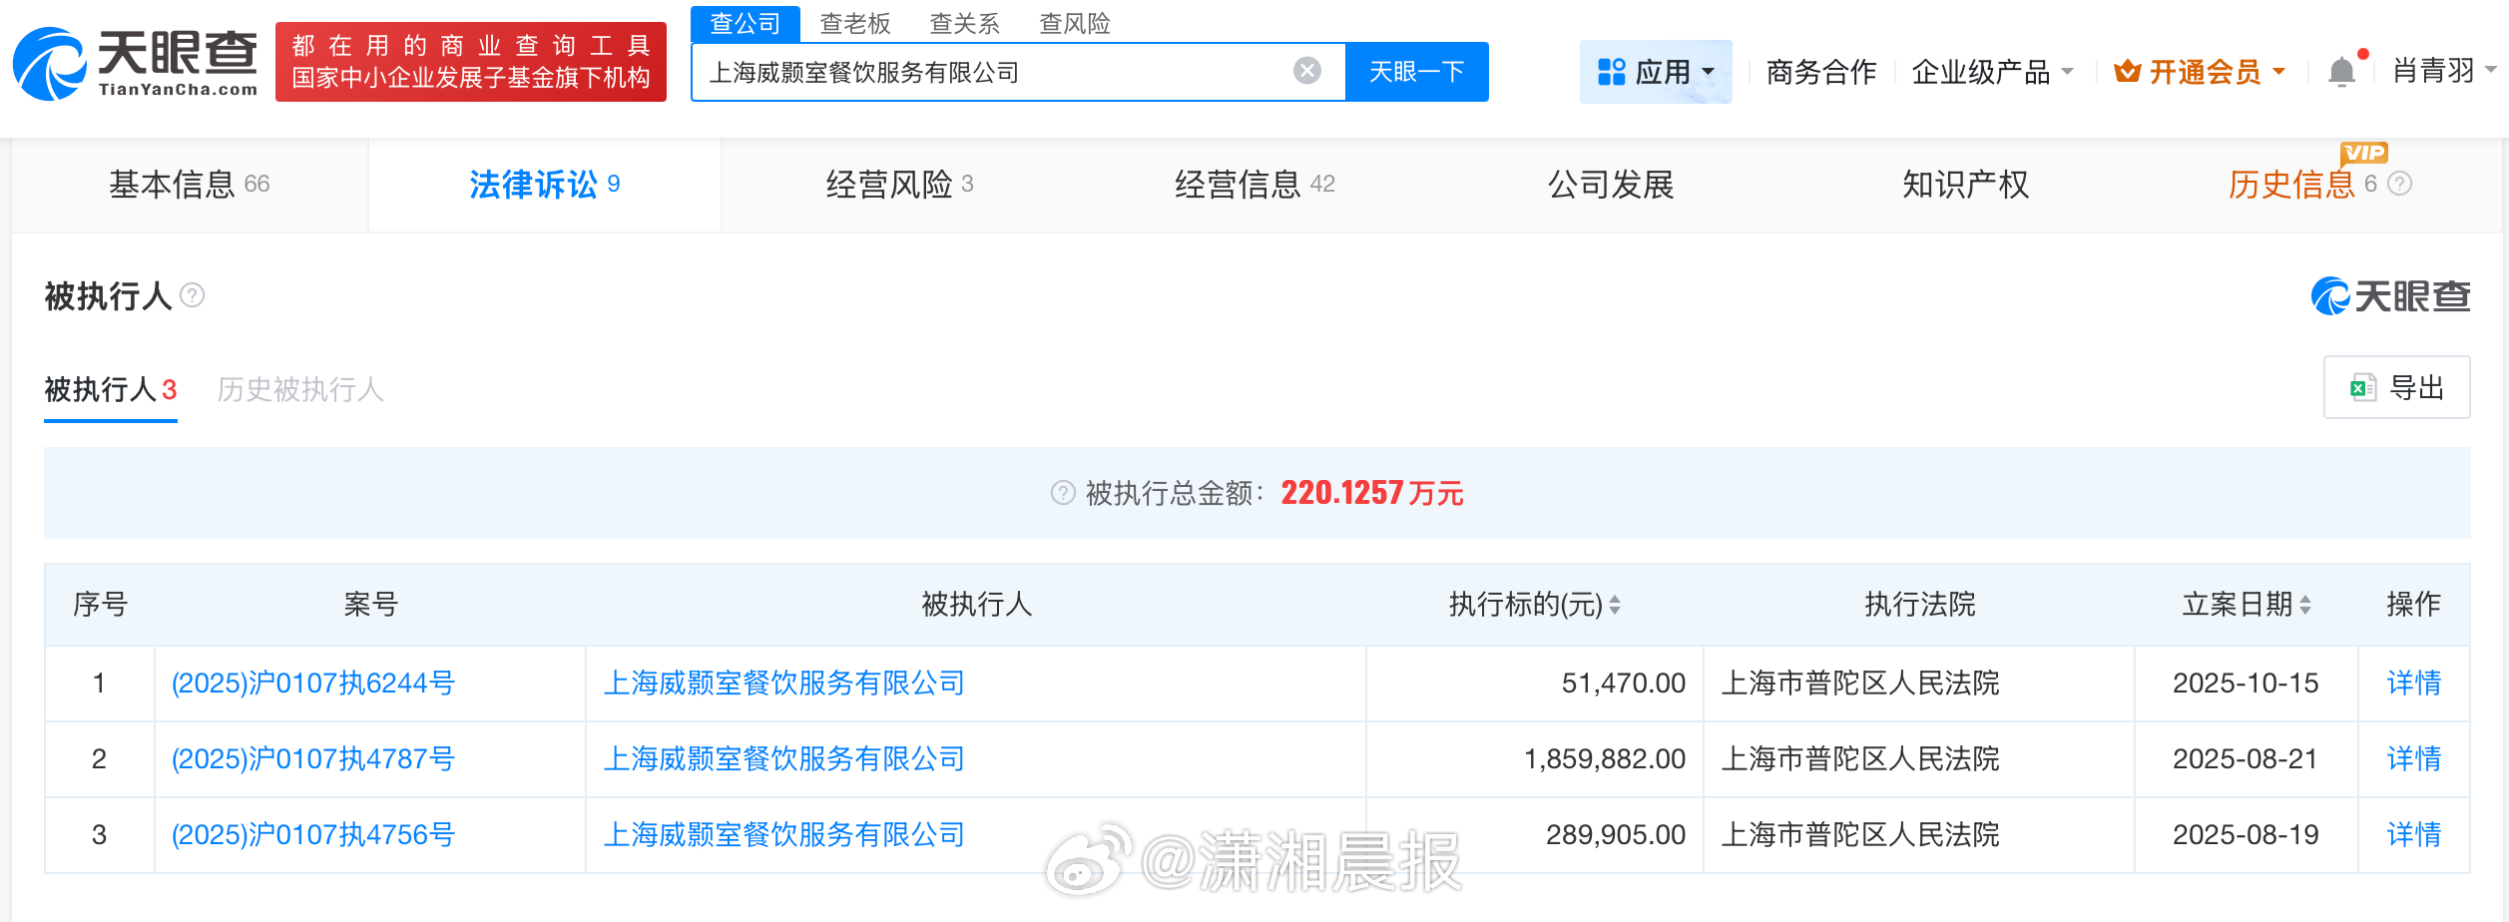This screenshot has width=2509, height=922.
Task: Open the 肖青羽 account menu
Action: point(2444,71)
